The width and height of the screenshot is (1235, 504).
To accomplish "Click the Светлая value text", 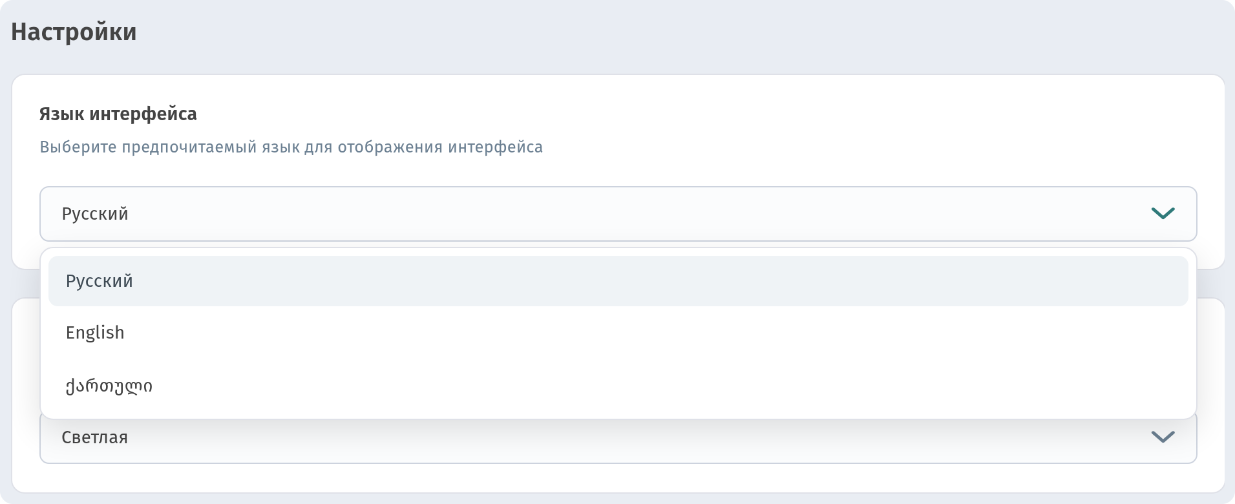I will [x=94, y=437].
